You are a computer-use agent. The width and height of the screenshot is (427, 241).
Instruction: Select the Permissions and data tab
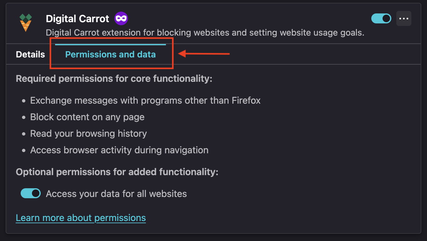point(110,54)
